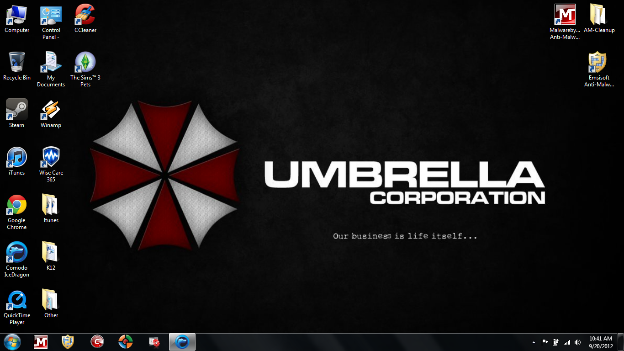This screenshot has height=351, width=624.
Task: Open the Computer desktop icon
Action: 17,19
